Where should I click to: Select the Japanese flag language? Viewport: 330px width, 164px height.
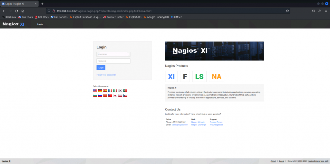115,96
